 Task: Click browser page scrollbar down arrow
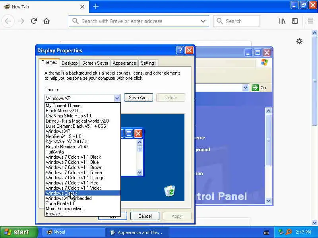(314, 223)
